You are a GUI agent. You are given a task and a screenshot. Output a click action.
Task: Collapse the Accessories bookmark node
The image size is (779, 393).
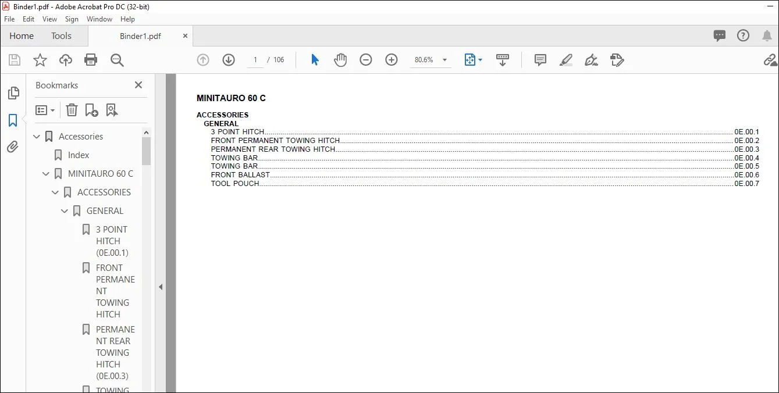[37, 137]
